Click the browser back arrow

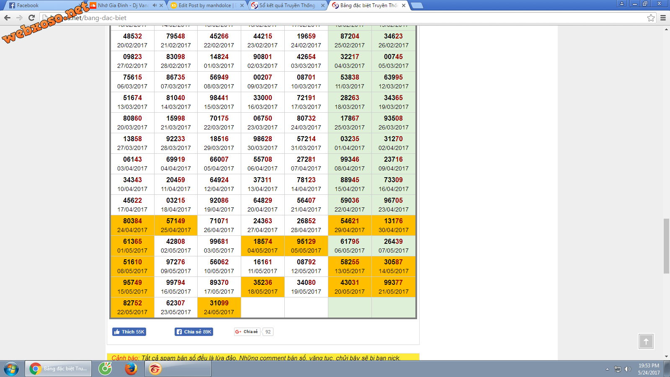[7, 18]
